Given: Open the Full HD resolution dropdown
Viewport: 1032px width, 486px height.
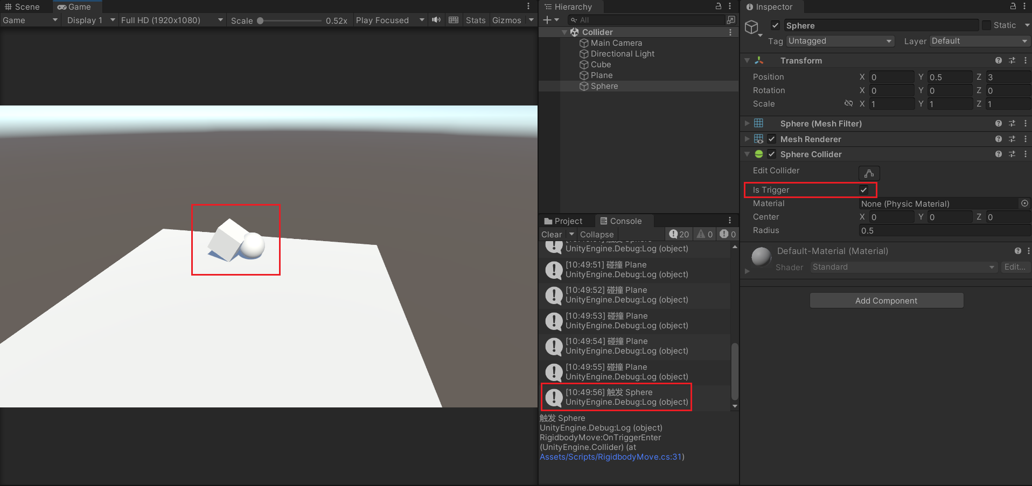Looking at the screenshot, I should pos(172,20).
